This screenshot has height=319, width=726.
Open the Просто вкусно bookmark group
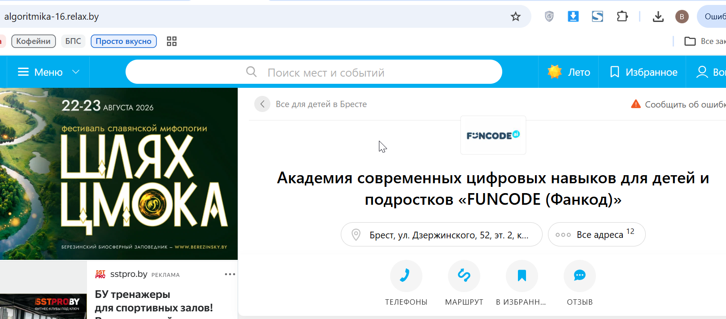[124, 41]
